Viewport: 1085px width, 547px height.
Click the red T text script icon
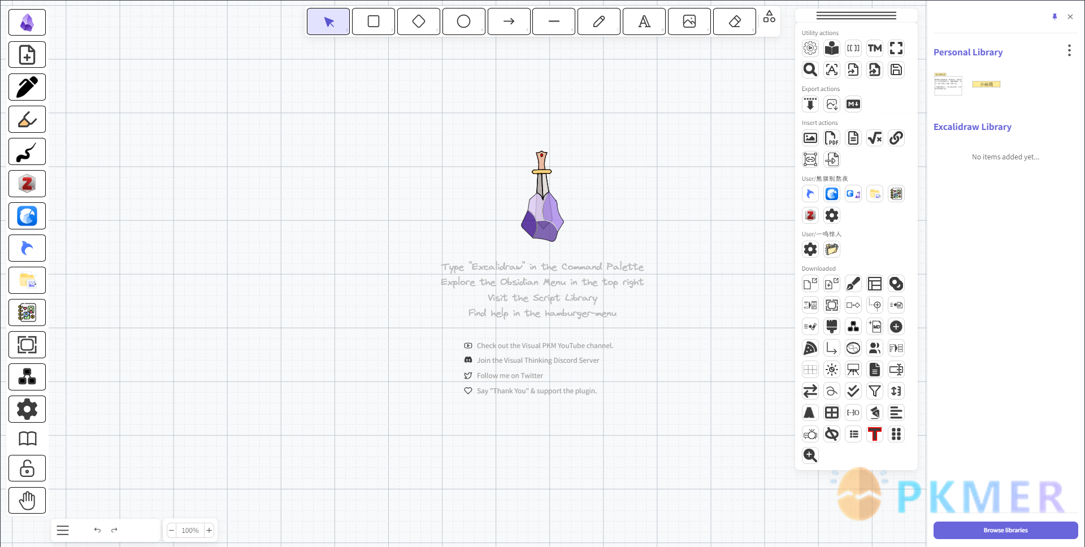click(x=874, y=434)
